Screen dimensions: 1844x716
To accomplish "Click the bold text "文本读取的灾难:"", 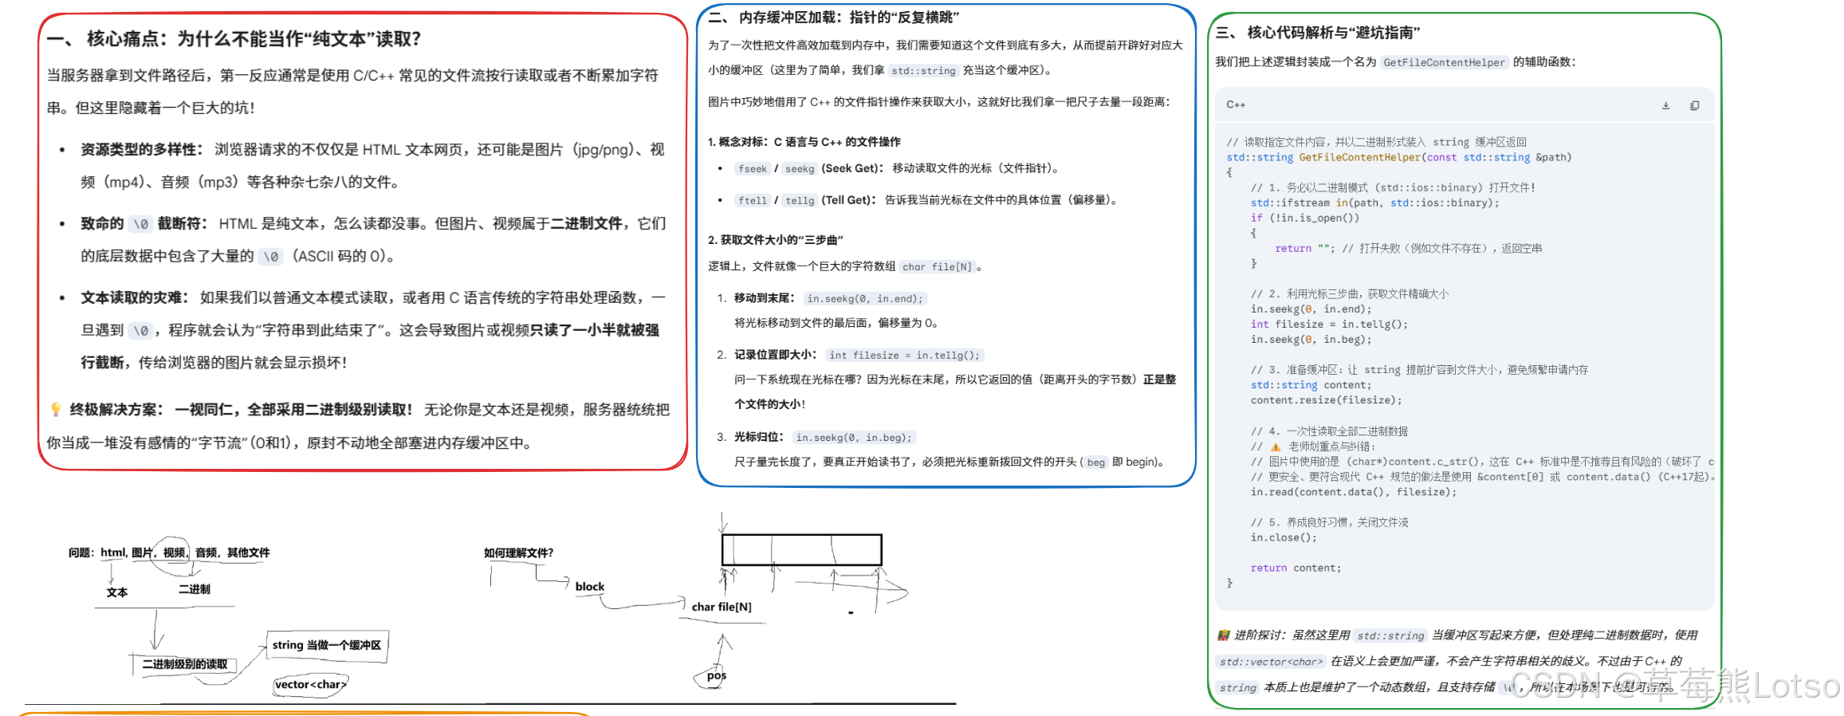I will tap(135, 297).
